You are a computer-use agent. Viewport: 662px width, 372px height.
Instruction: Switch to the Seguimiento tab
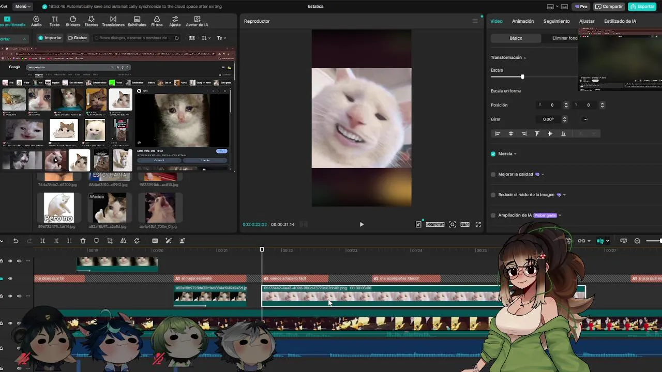556,21
